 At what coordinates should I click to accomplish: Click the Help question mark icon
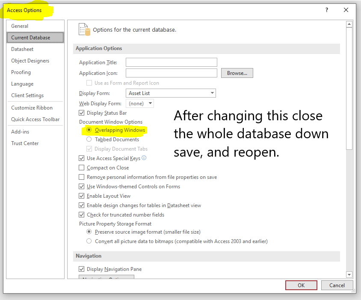click(x=326, y=10)
